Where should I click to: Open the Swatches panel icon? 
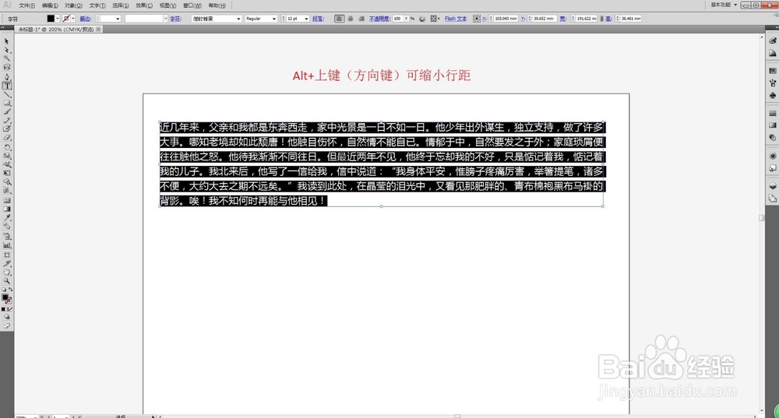773,71
